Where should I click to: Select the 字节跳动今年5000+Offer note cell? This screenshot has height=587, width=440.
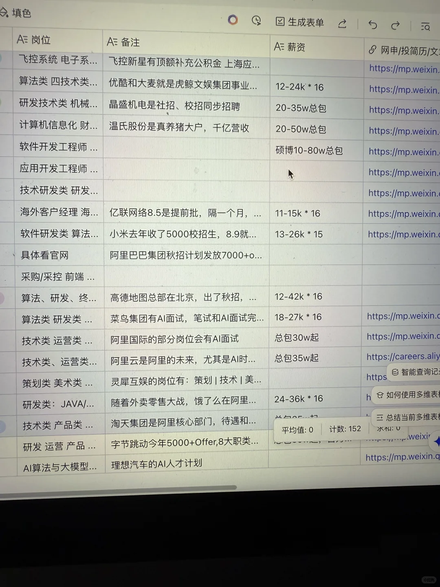(187, 442)
